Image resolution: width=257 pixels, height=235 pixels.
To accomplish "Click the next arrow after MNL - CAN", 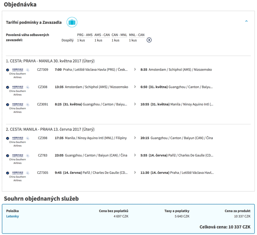I will (149, 40).
